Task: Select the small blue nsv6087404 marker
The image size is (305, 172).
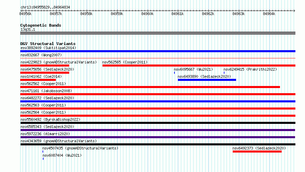Action: (x=43, y=159)
